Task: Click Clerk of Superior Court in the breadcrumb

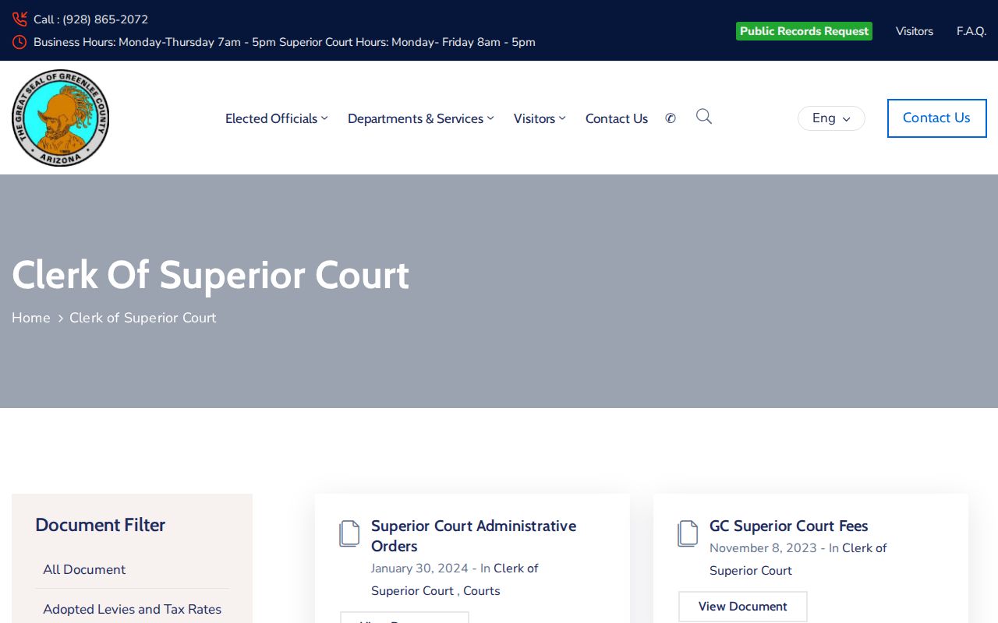Action: [x=143, y=318]
